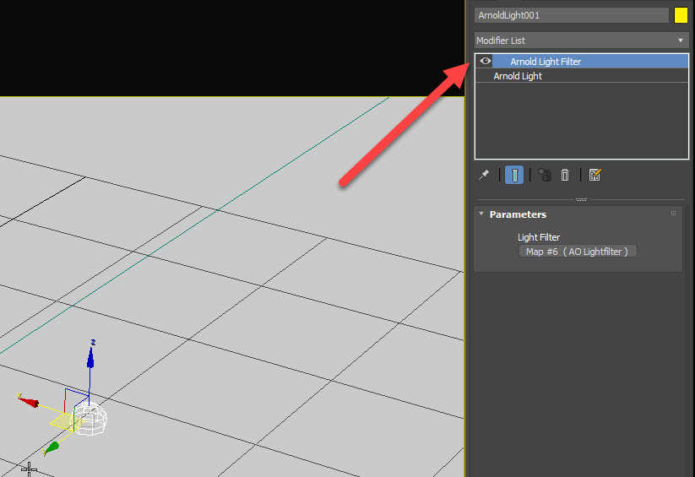Click the Light Filter label

click(x=539, y=237)
